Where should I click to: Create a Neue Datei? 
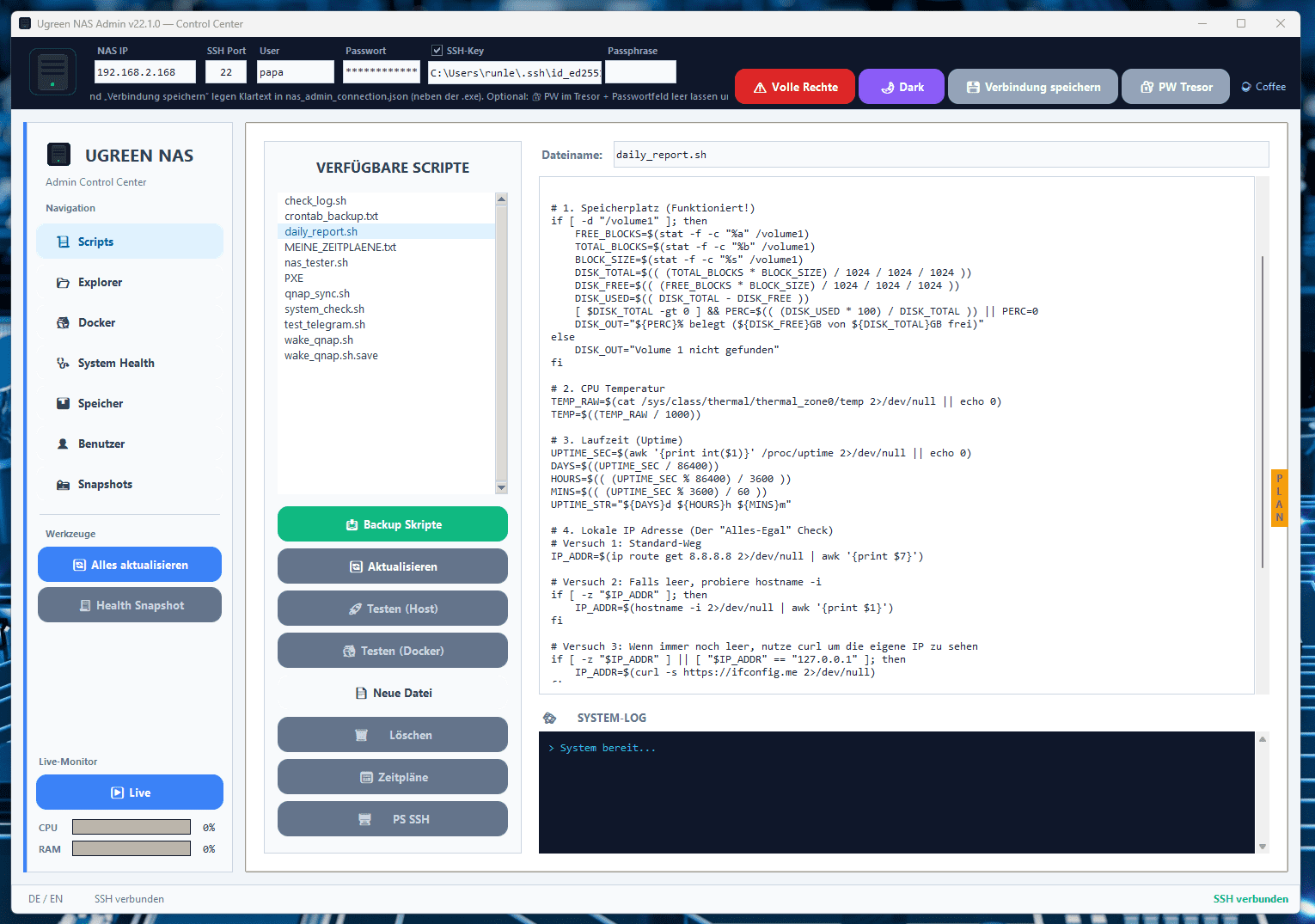click(x=393, y=693)
